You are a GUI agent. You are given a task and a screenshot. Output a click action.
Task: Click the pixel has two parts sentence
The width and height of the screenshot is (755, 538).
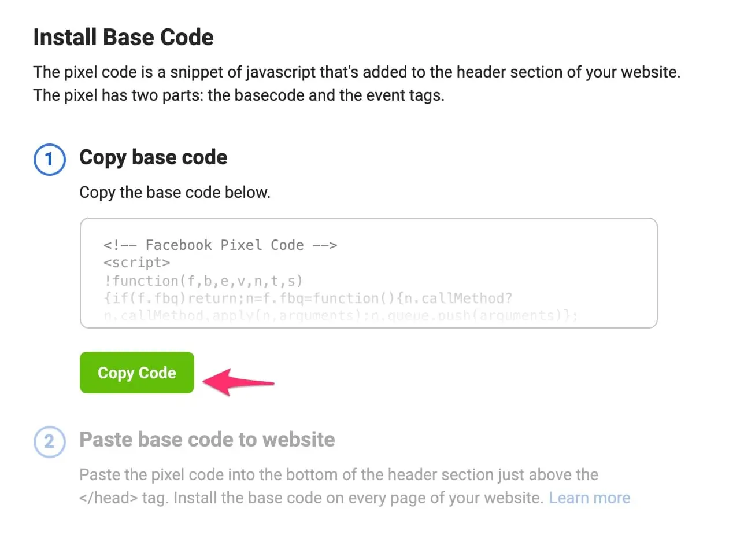[239, 95]
